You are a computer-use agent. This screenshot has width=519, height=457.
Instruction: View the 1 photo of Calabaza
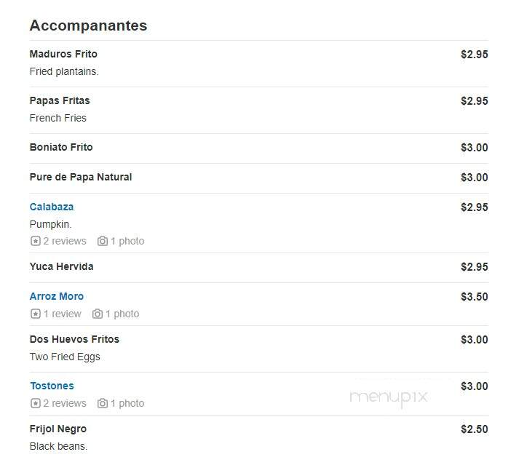127,241
